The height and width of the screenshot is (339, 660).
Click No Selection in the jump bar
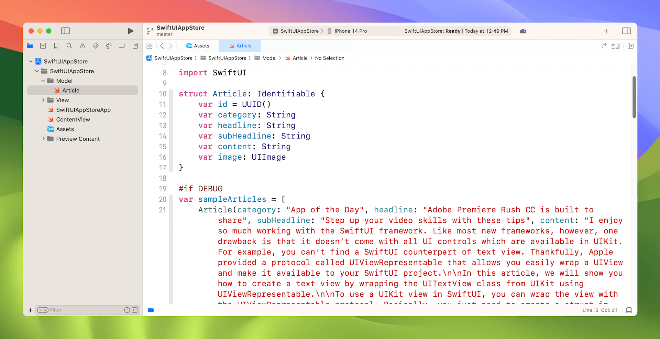(x=330, y=58)
